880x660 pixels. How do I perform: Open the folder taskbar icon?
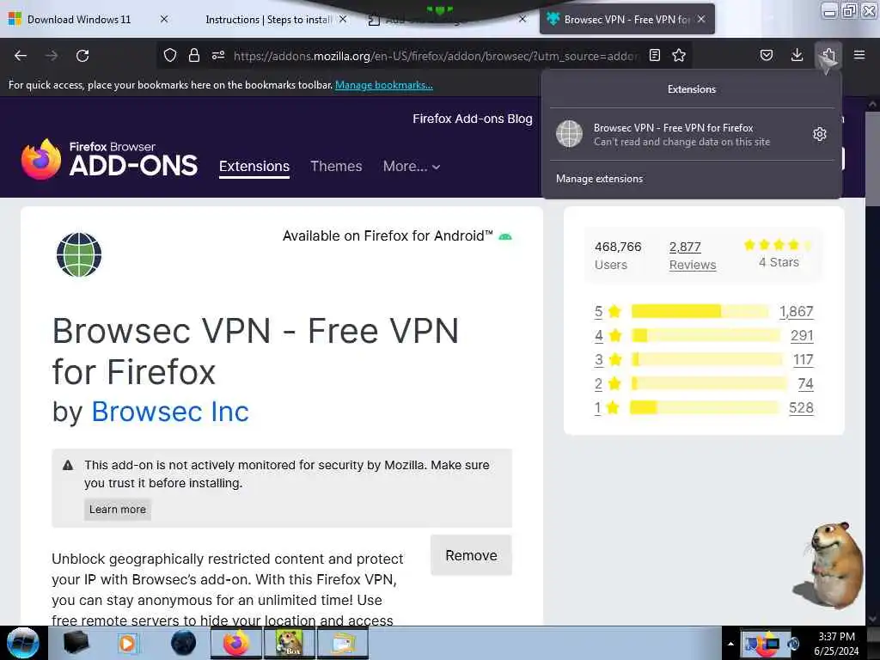pyautogui.click(x=343, y=643)
